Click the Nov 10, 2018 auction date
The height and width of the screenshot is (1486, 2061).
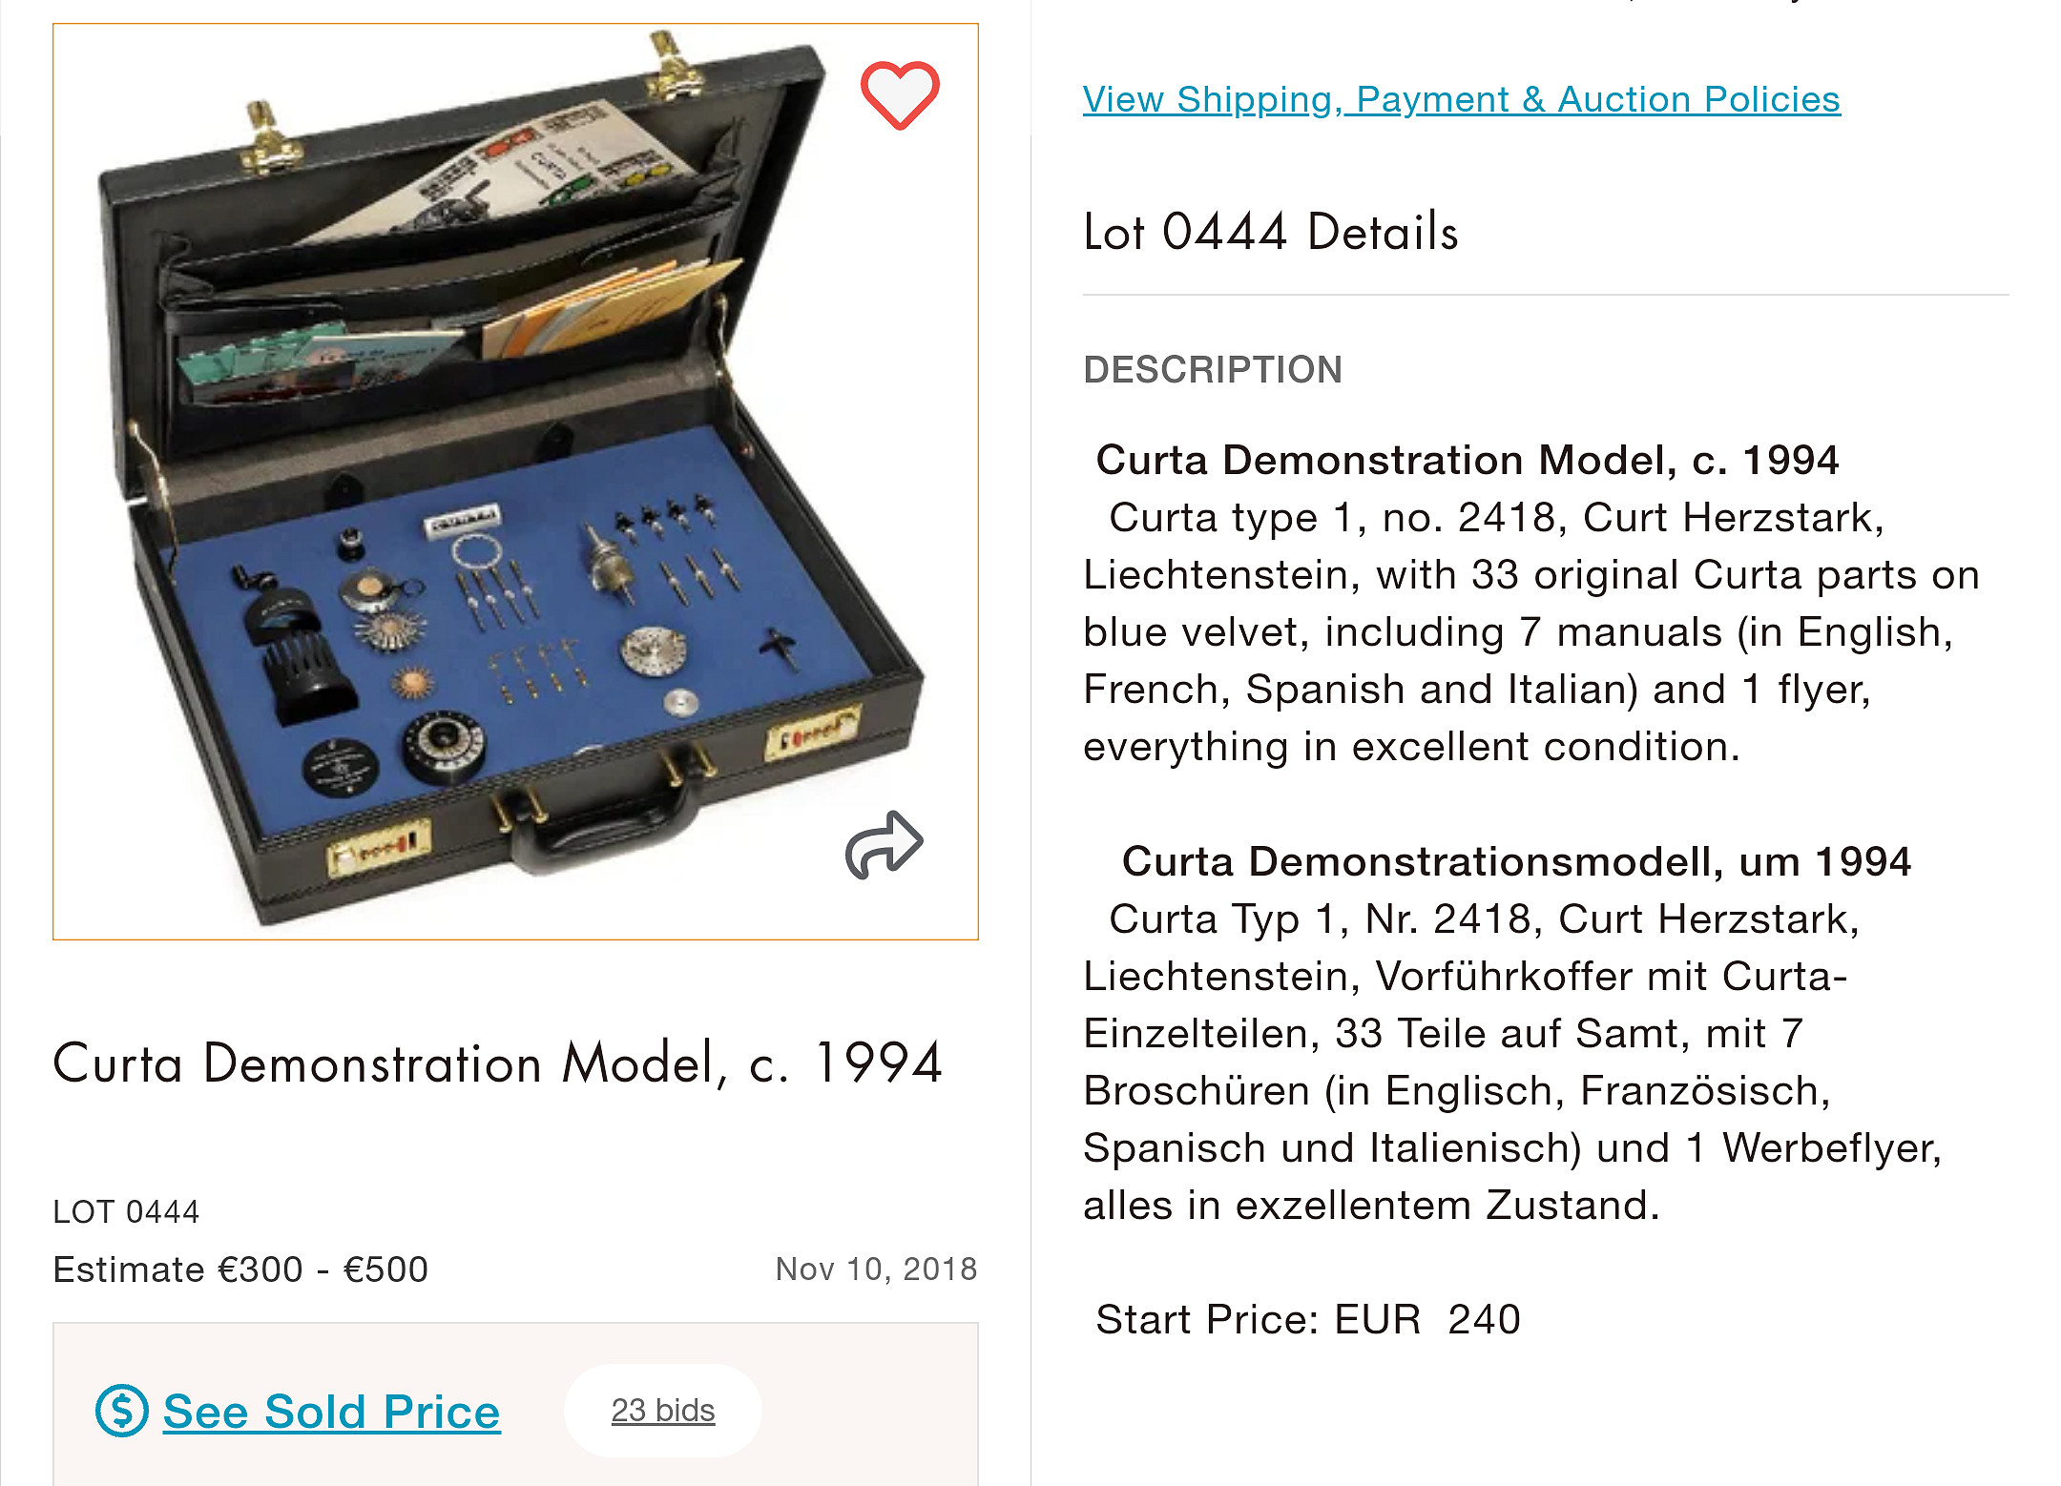coord(876,1269)
